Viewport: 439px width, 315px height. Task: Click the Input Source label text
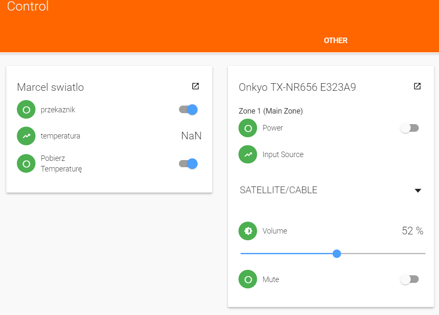[283, 155]
